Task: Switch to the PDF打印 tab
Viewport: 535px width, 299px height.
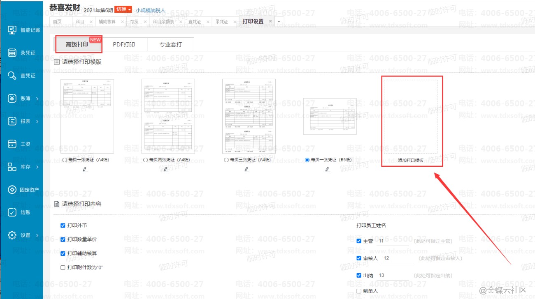Action: tap(124, 45)
